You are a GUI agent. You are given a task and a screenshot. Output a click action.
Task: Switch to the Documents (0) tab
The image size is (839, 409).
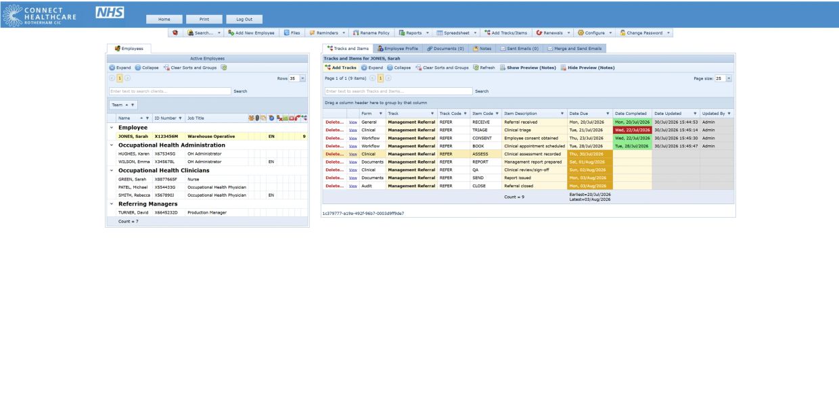[445, 48]
